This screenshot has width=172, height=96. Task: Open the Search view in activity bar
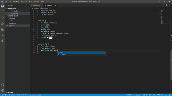tap(3, 12)
